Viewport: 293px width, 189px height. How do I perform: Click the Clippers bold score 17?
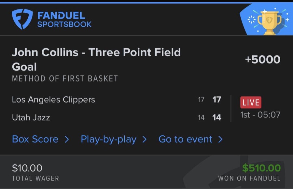(217, 100)
